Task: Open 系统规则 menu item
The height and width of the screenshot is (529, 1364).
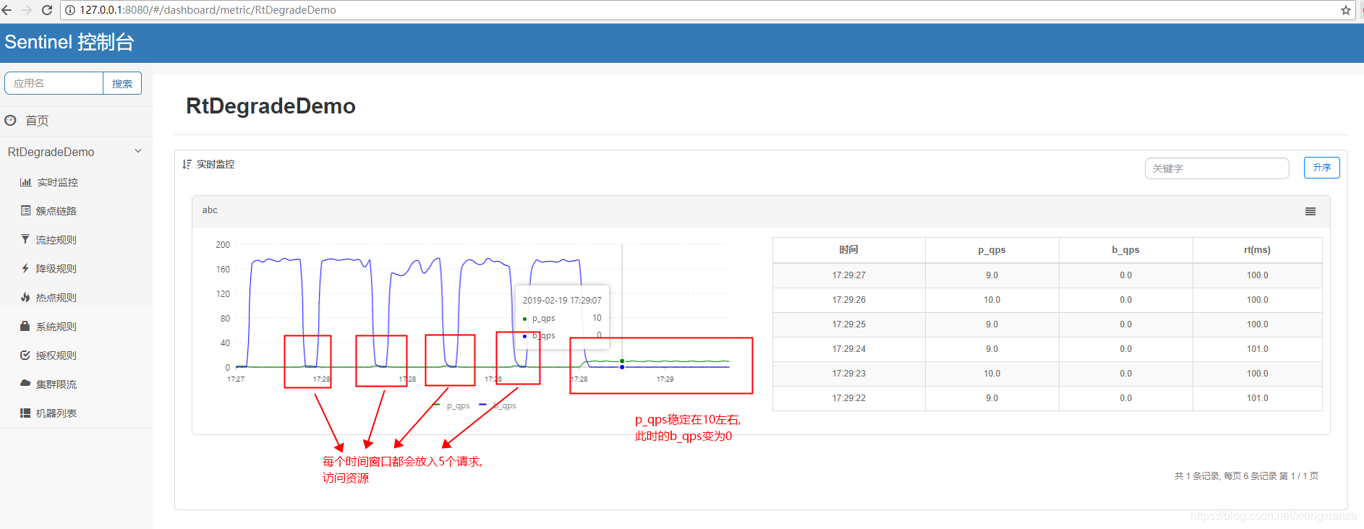Action: click(56, 327)
